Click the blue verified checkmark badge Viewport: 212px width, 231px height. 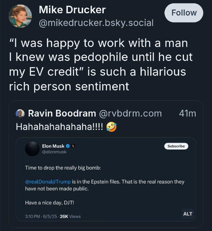pyautogui.click(x=68, y=146)
